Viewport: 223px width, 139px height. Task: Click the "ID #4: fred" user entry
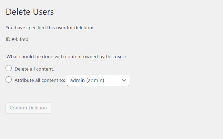click(17, 39)
